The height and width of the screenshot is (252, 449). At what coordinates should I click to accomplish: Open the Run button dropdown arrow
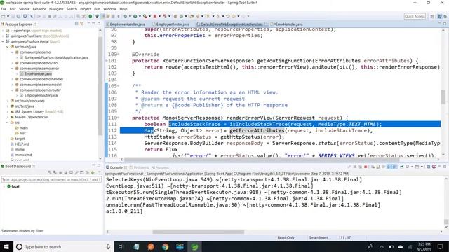[139, 16]
